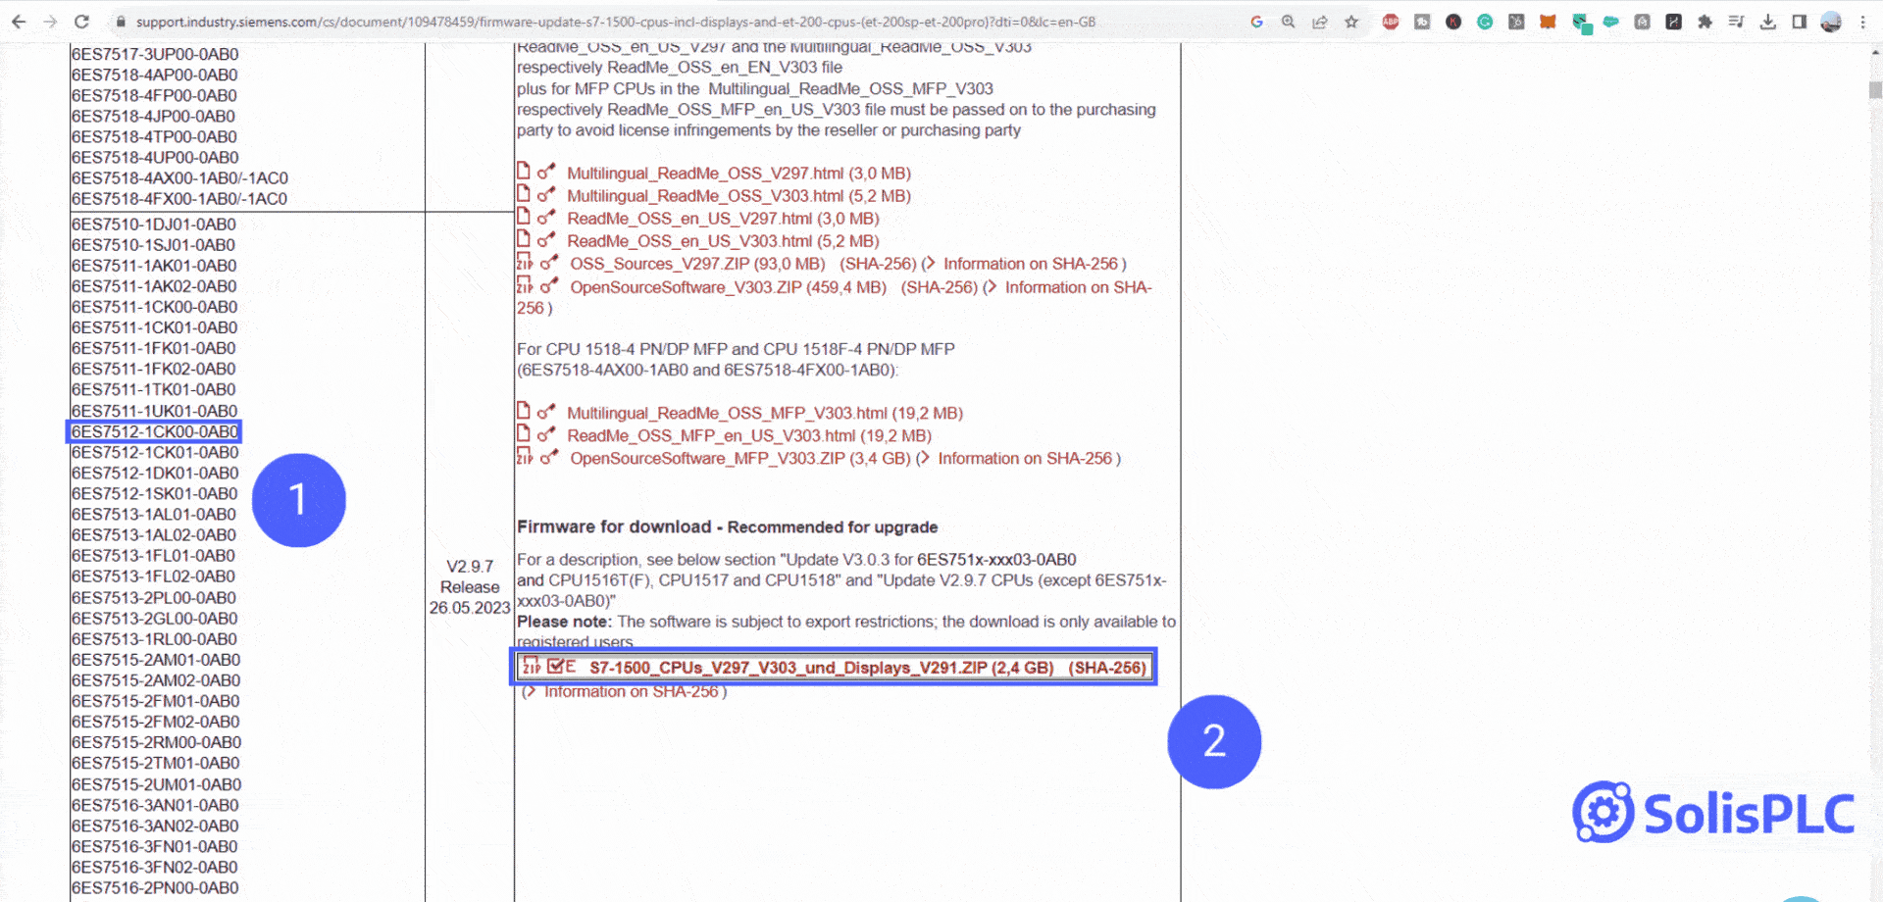Open the AdBlock Plus extension
This screenshot has width=1883, height=902.
tap(1391, 22)
